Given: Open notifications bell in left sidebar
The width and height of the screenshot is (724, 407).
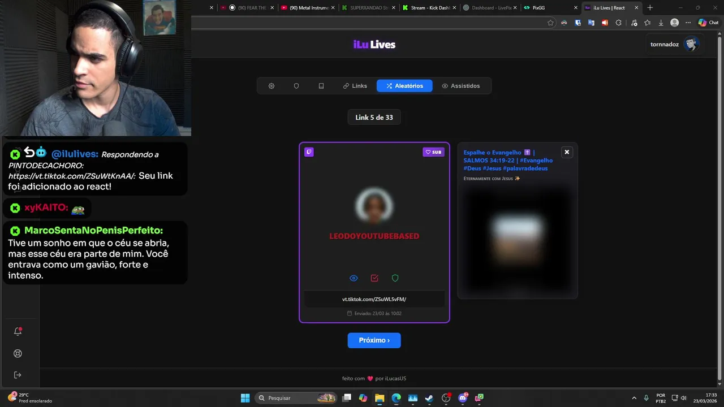Looking at the screenshot, I should [x=18, y=331].
